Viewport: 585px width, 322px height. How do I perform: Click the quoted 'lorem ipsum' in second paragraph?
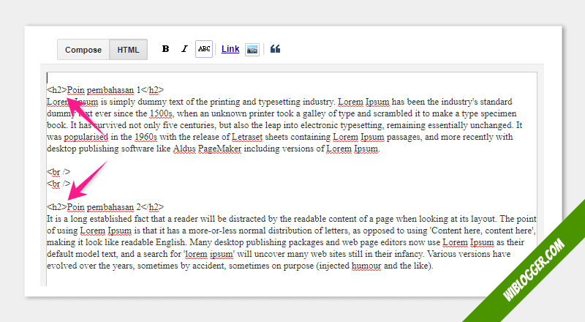(x=209, y=254)
